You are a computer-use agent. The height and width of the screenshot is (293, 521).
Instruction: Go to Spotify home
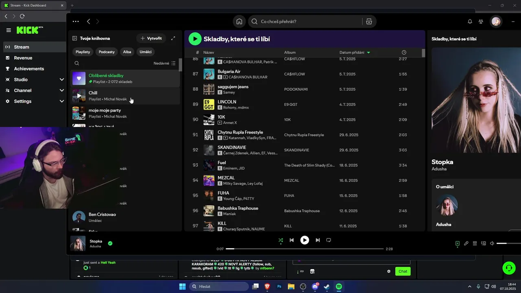[x=239, y=22]
